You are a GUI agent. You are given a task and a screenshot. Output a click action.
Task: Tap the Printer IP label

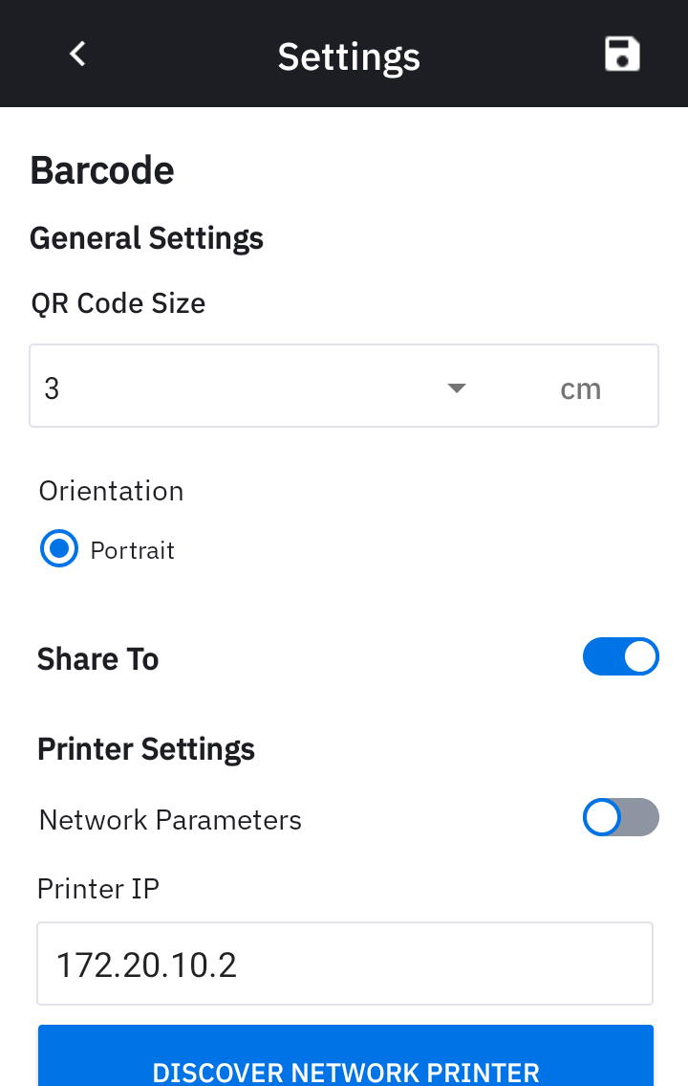coord(98,889)
